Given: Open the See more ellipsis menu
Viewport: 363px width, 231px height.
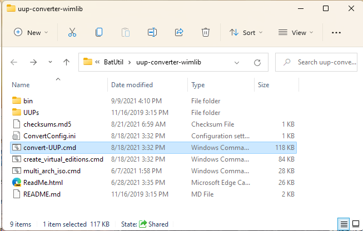Looking at the screenshot, I should 336,32.
